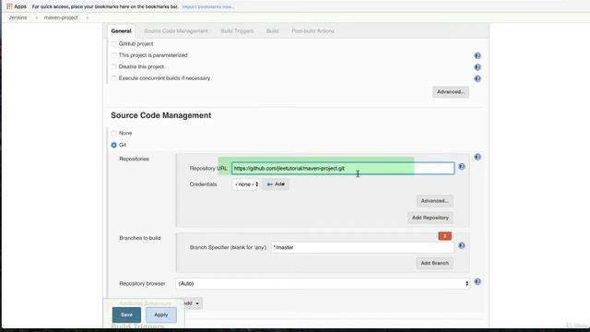Open Apps grid icon in bookmarks bar
This screenshot has width=590, height=332.
9,6
